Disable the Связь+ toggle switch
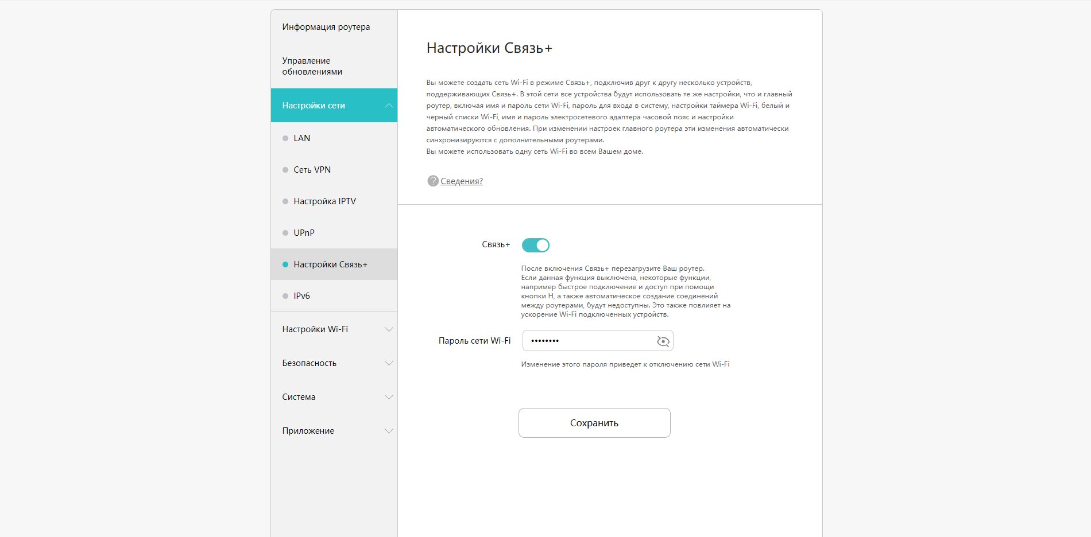The image size is (1091, 537). [535, 245]
